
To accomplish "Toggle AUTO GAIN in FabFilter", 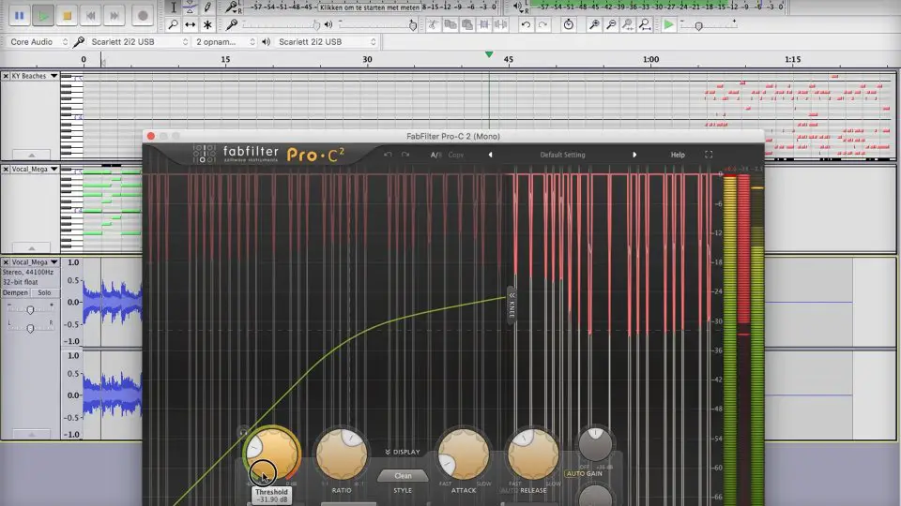I will (585, 474).
